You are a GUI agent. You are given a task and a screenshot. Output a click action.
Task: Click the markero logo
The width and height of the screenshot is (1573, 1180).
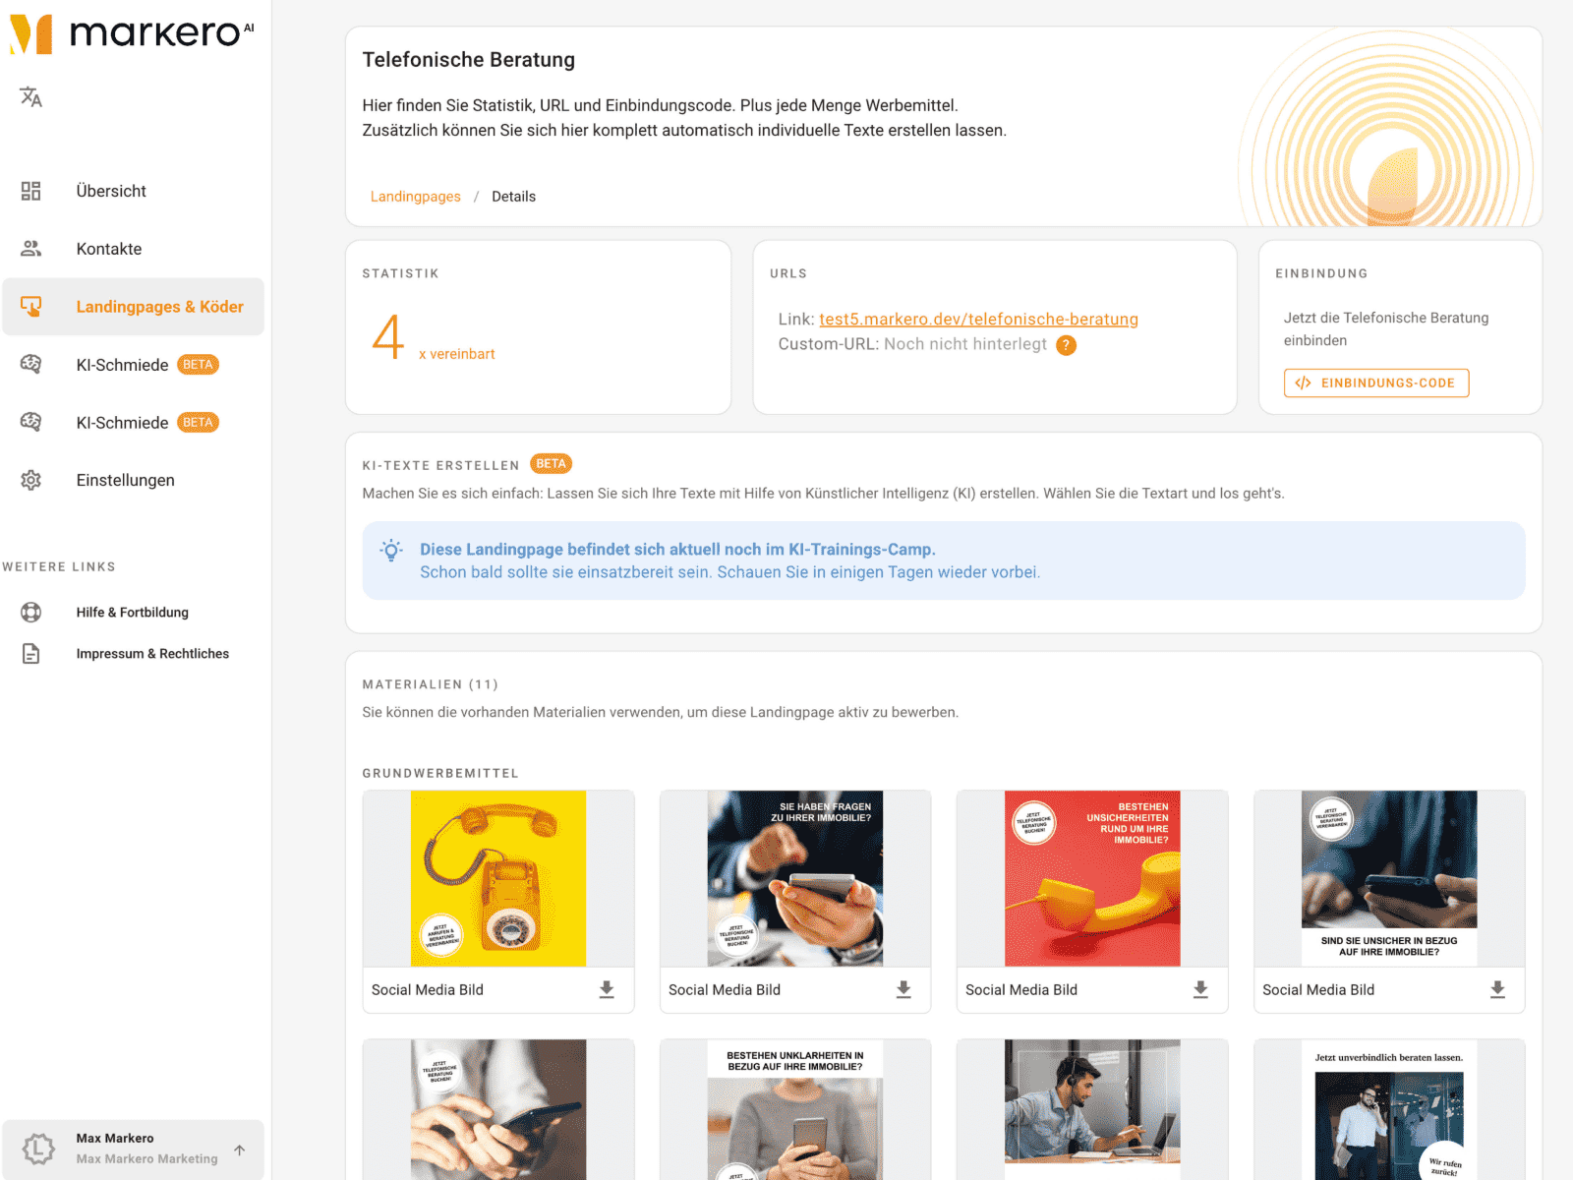click(x=131, y=33)
